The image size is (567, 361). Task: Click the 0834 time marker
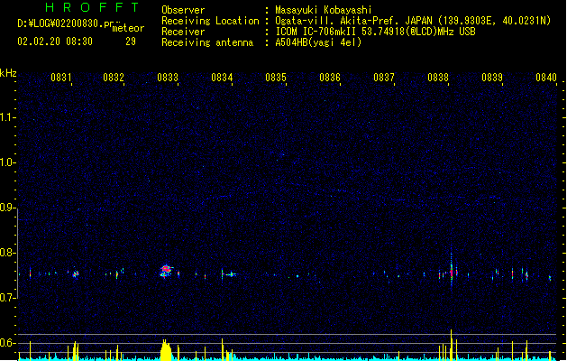[x=222, y=78]
